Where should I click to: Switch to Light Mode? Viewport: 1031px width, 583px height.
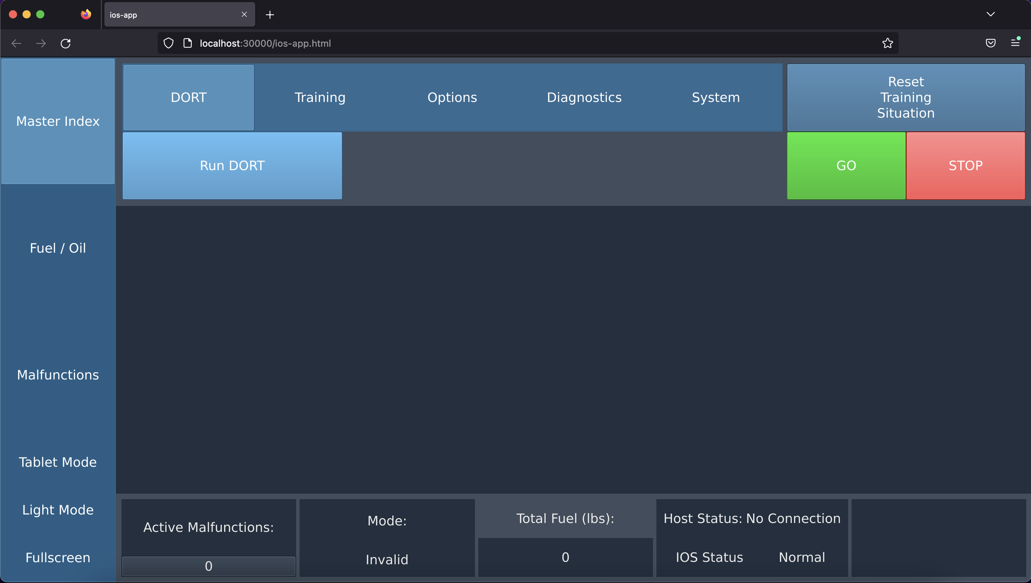point(58,510)
